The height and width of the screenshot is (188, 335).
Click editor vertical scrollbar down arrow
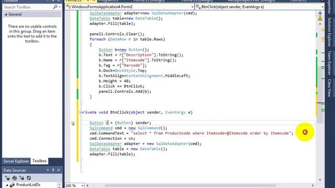point(320,180)
